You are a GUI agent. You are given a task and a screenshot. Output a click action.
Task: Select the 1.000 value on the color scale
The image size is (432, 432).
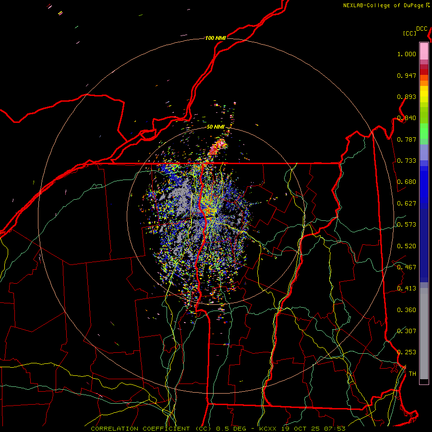click(x=407, y=54)
